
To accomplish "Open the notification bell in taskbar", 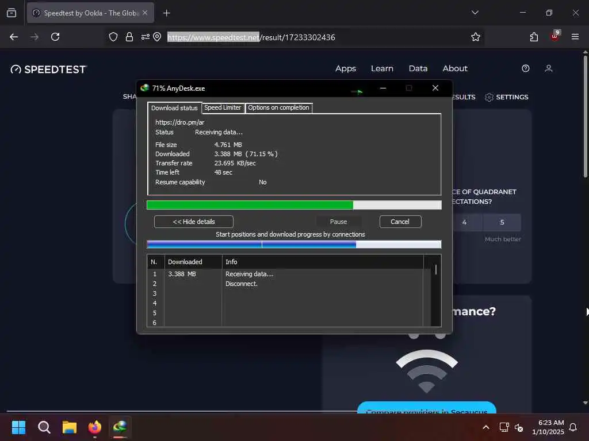I will (573, 427).
